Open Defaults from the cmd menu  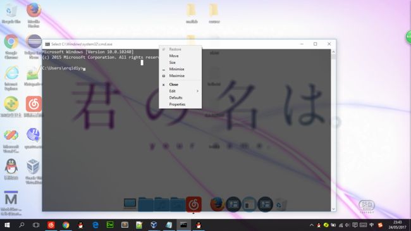click(176, 97)
